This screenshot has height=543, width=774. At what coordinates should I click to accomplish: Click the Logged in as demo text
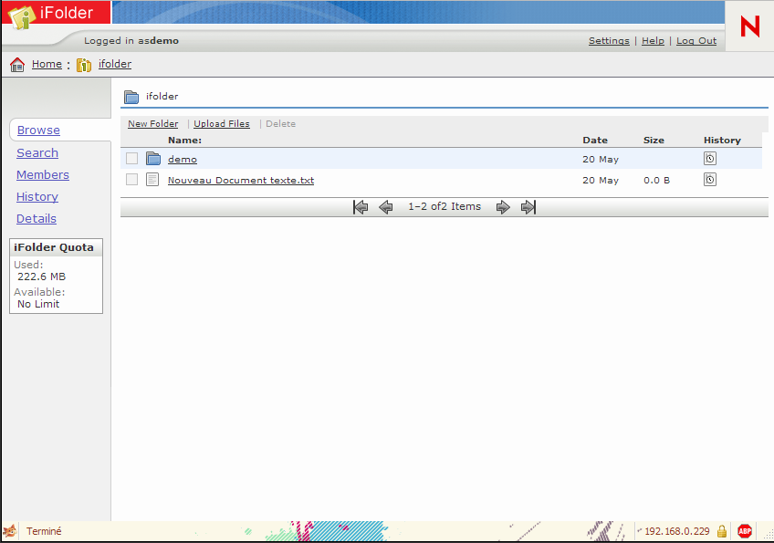coord(131,41)
